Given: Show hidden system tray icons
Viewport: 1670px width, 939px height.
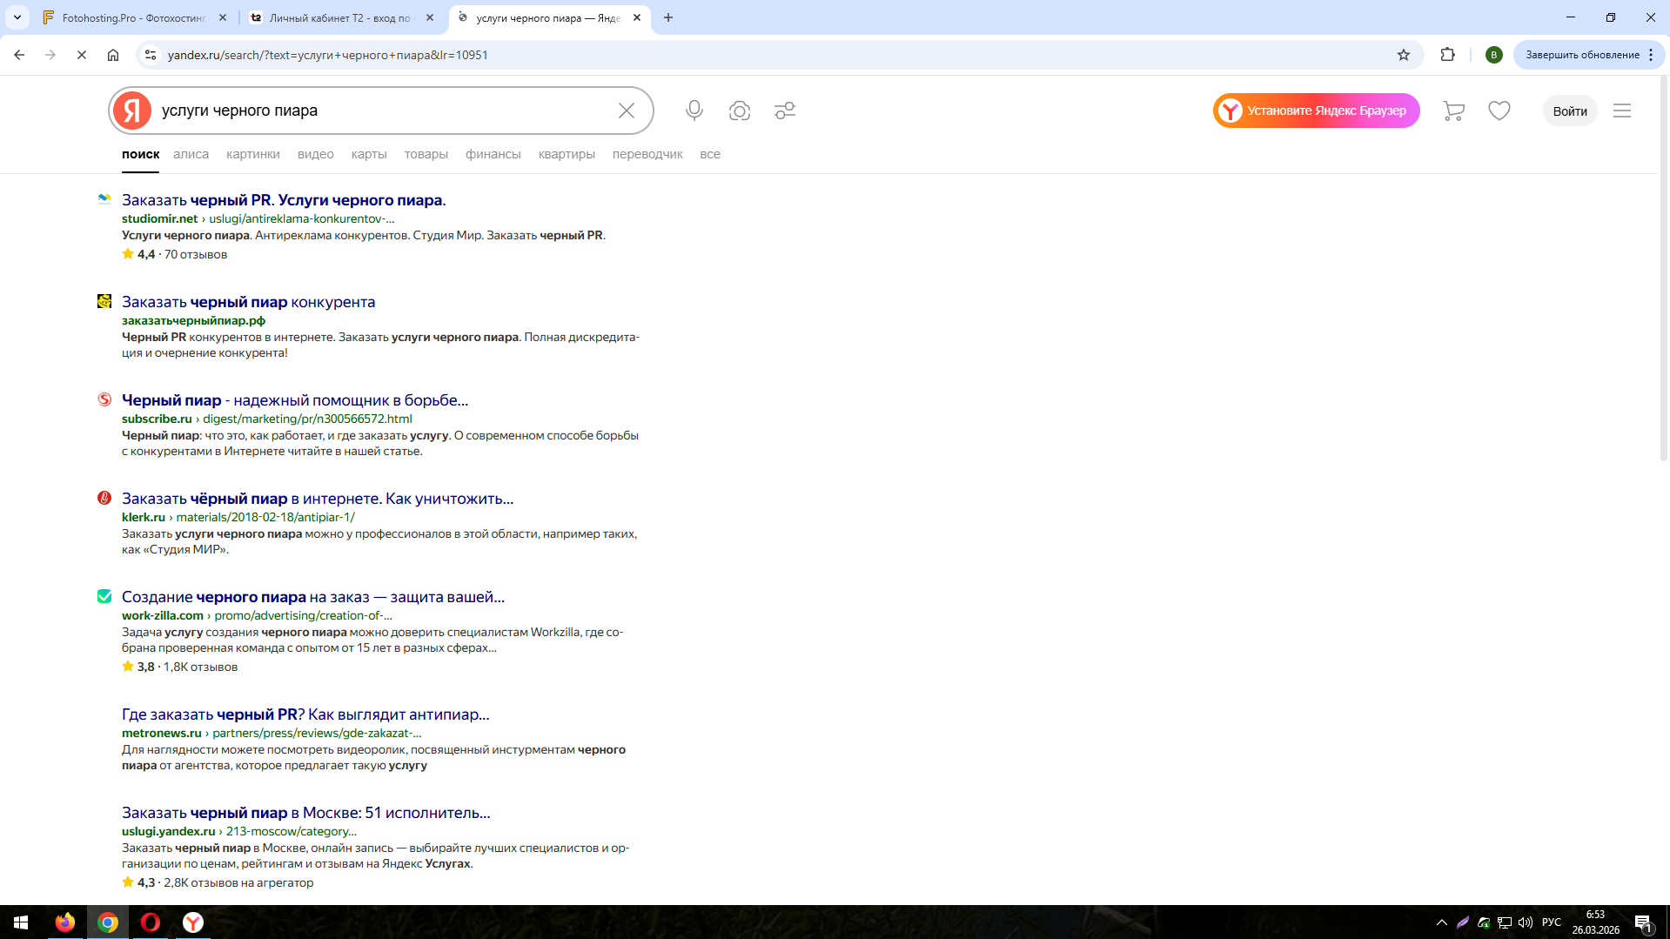Looking at the screenshot, I should pos(1442,922).
